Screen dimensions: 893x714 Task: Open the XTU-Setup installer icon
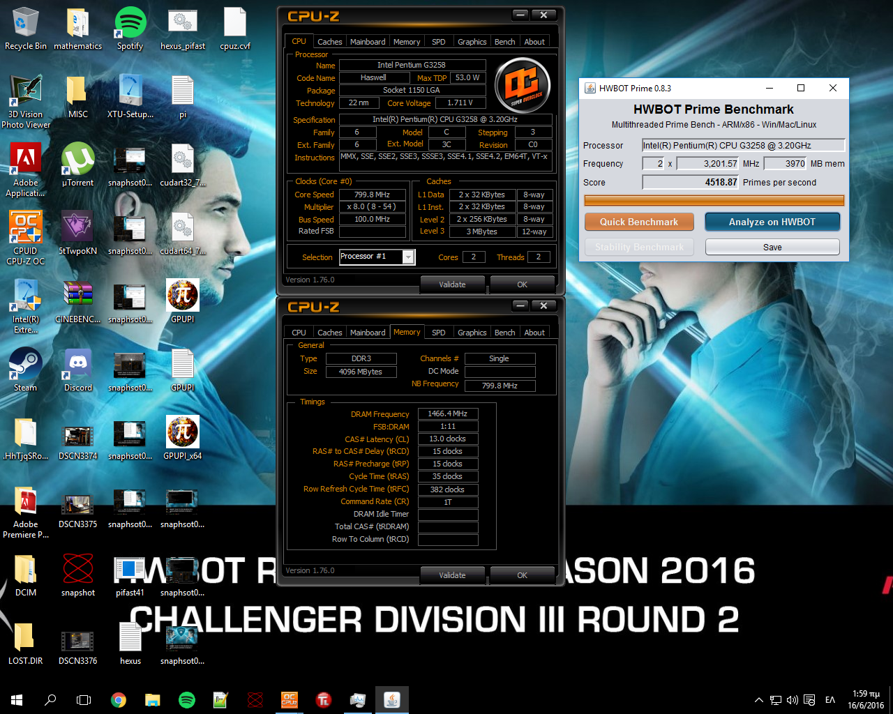tap(130, 97)
